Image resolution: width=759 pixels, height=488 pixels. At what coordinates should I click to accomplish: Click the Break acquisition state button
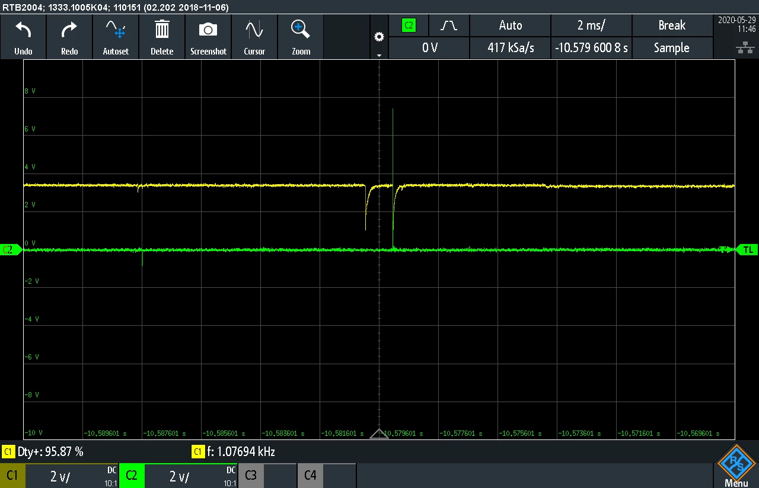(672, 25)
